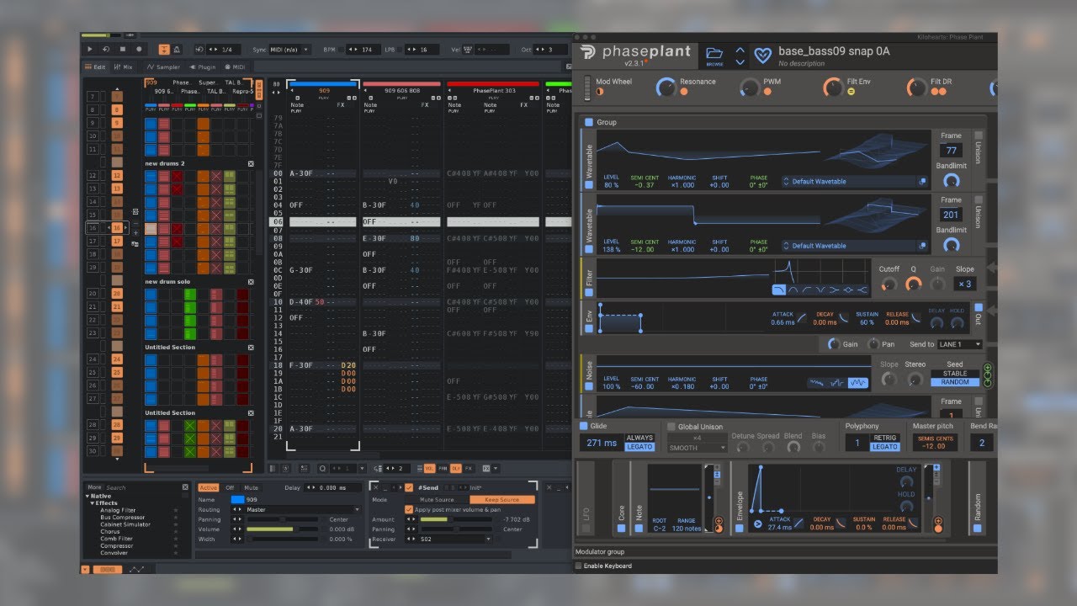1077x606 pixels.
Task: Click the filter Slope ×3 value
Action: (964, 284)
